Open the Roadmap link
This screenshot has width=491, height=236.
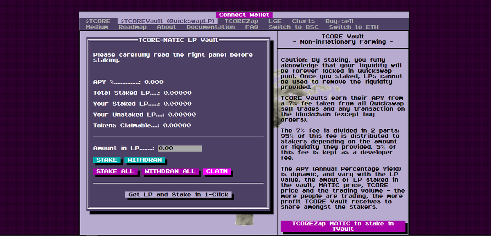coord(132,27)
